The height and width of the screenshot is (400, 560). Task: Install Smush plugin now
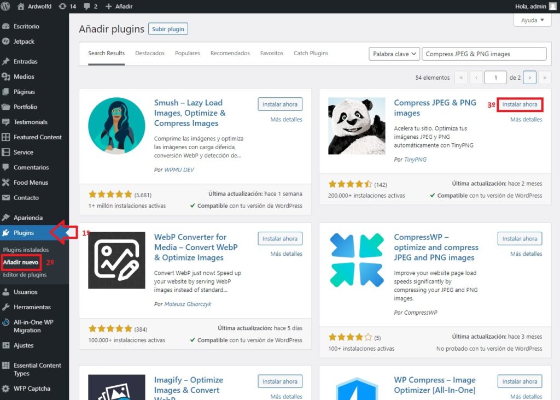click(x=280, y=104)
